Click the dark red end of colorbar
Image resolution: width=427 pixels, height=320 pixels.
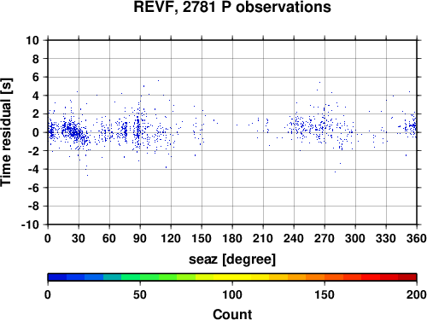pos(407,277)
